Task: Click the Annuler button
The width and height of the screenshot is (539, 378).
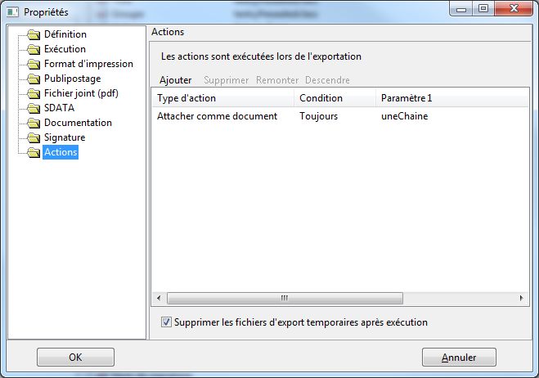Action: point(459,357)
